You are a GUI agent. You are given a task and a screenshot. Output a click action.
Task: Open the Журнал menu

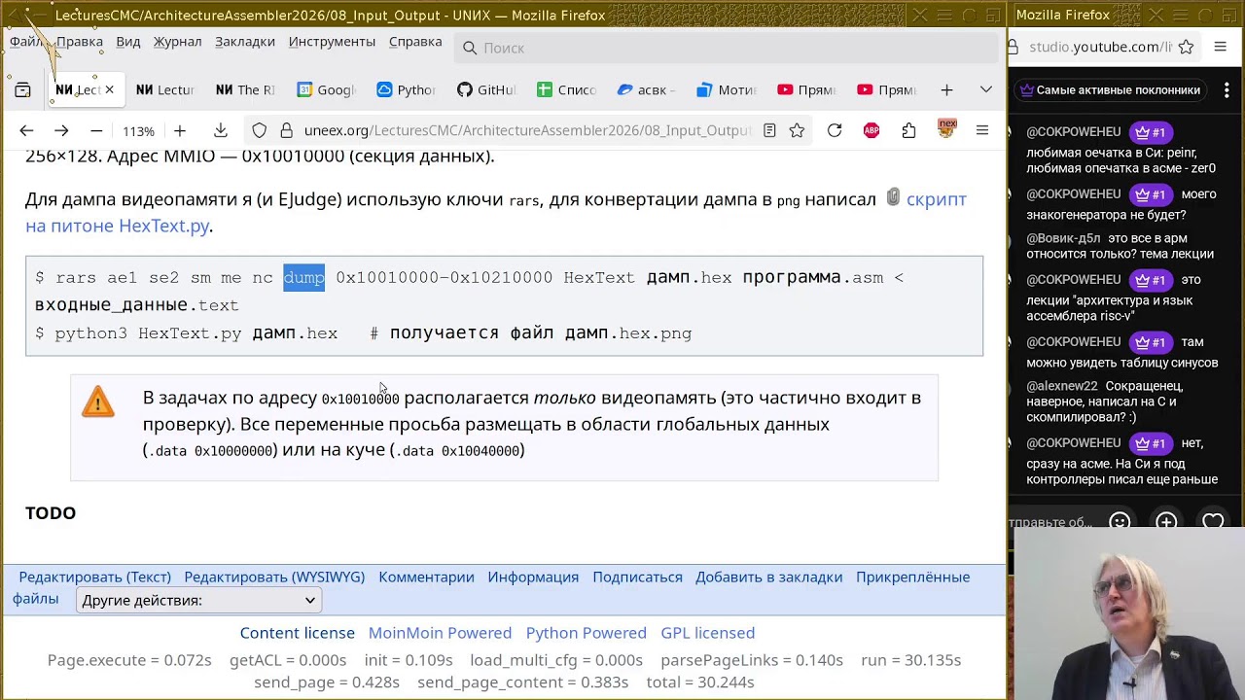[x=177, y=42]
